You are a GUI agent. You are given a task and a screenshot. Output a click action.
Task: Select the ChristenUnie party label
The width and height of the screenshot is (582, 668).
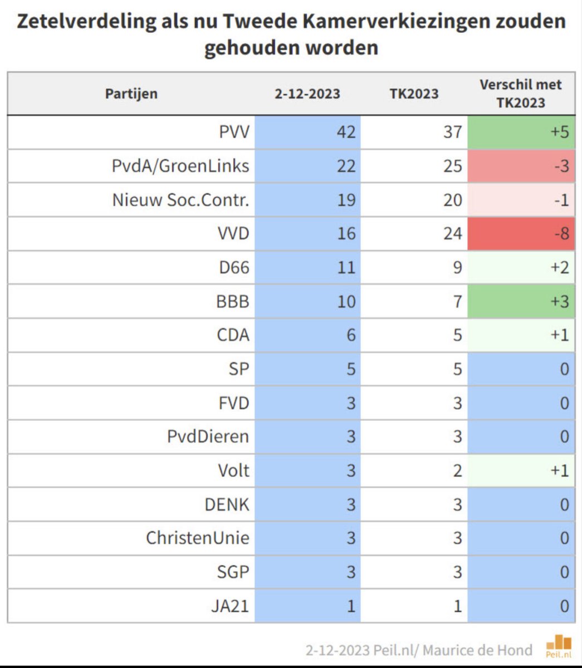pos(198,538)
